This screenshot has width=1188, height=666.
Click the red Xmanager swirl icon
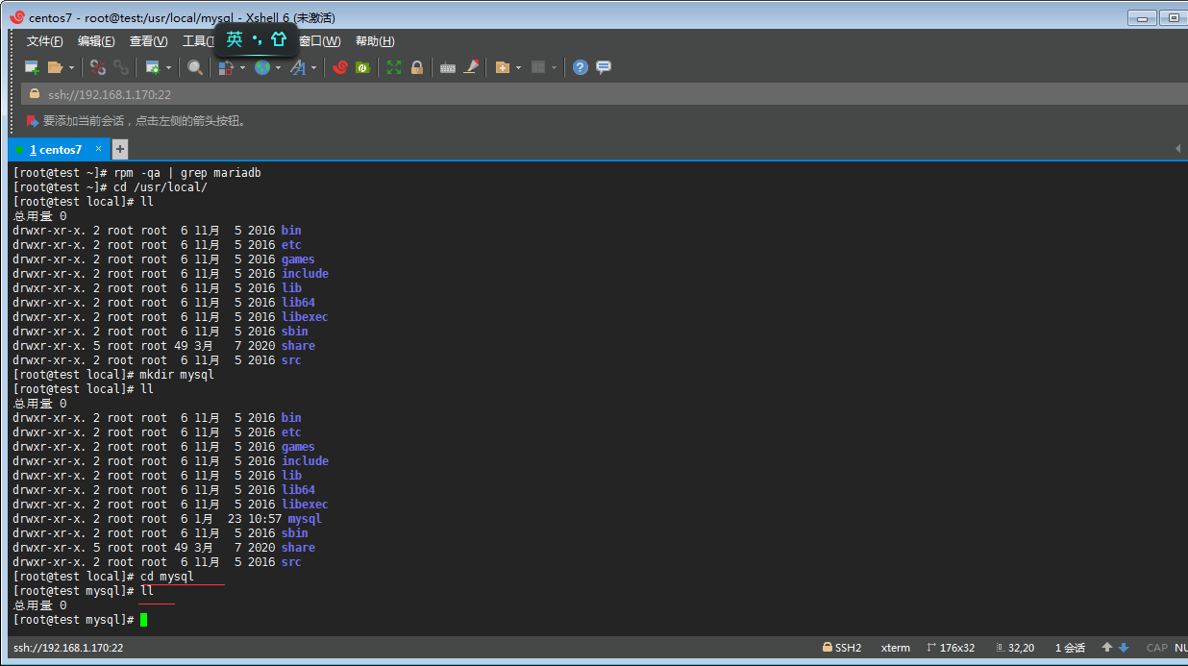(x=340, y=67)
